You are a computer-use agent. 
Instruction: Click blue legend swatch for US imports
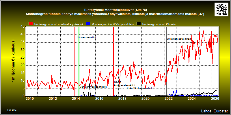point(88,24)
